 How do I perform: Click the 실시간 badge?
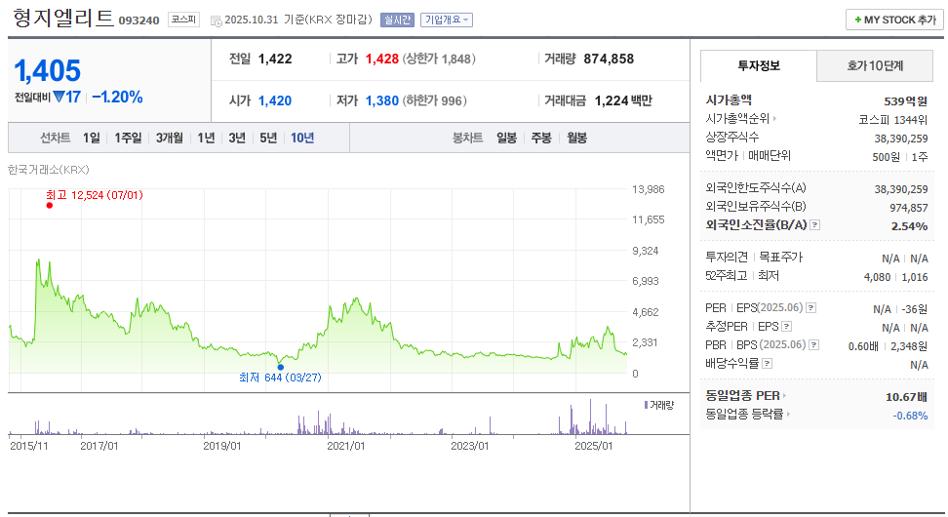(397, 20)
